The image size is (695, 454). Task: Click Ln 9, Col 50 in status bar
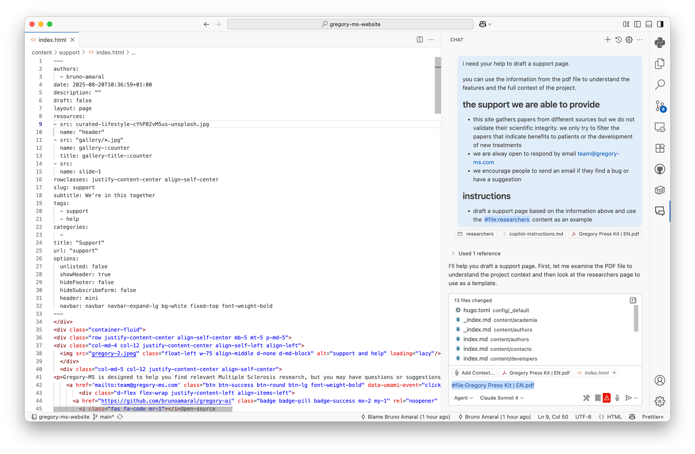tap(553, 417)
